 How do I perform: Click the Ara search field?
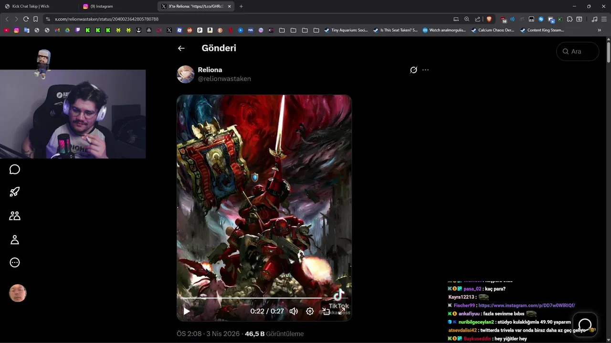(x=578, y=51)
